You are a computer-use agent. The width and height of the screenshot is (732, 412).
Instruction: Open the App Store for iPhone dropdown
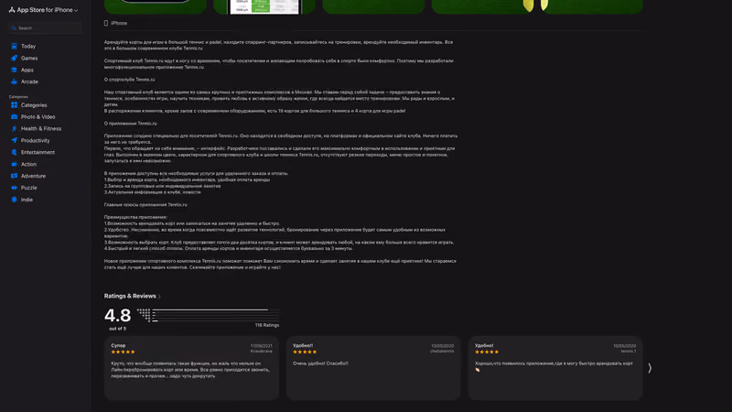click(43, 10)
